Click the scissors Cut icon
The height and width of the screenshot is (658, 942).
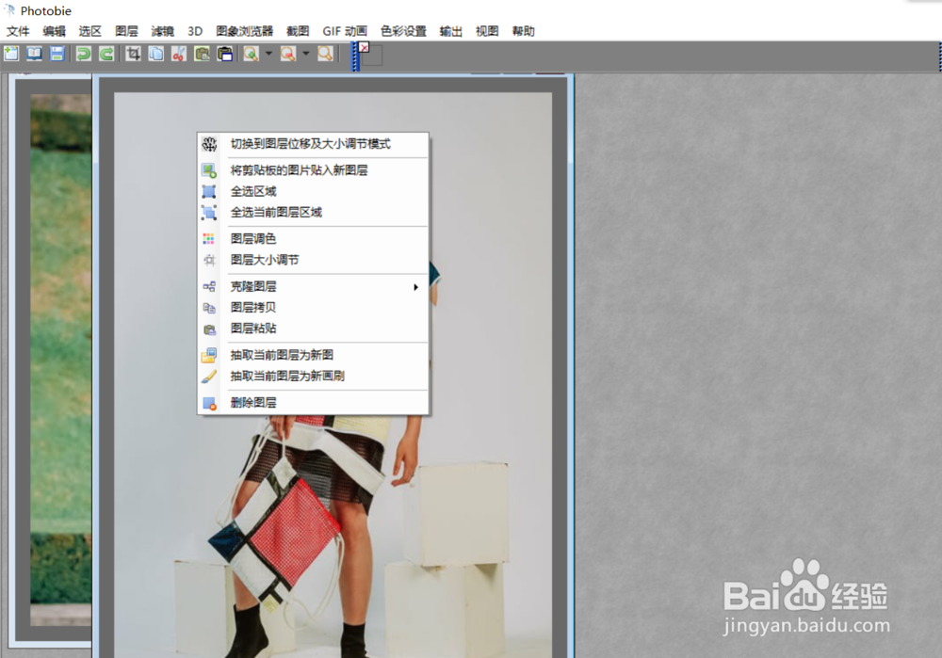pos(179,54)
